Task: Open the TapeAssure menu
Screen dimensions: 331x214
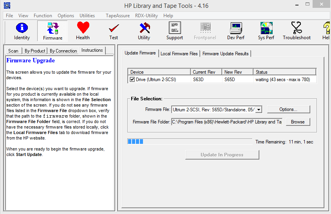Action: tap(118, 16)
